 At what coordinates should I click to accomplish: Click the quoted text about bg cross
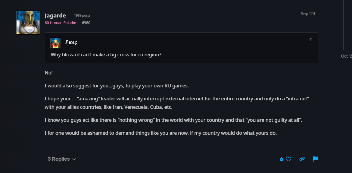point(106,55)
